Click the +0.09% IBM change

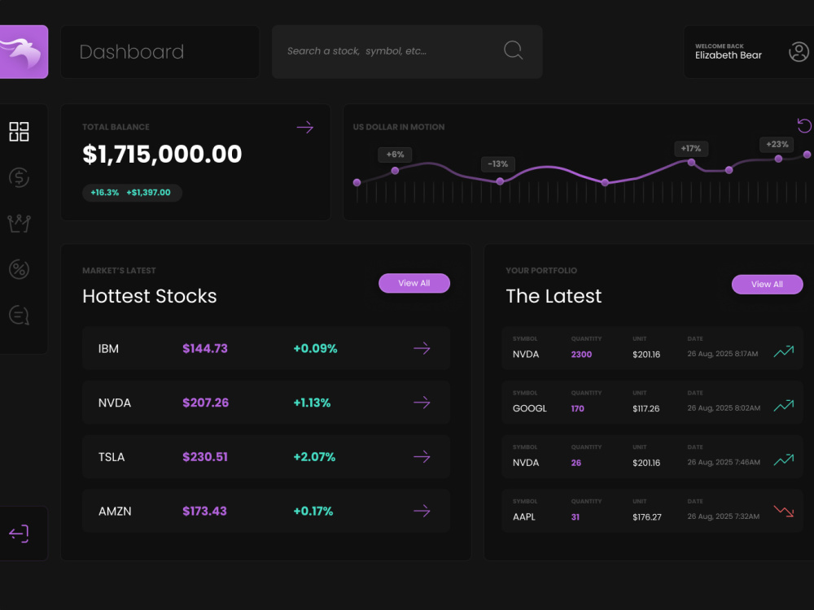click(315, 349)
